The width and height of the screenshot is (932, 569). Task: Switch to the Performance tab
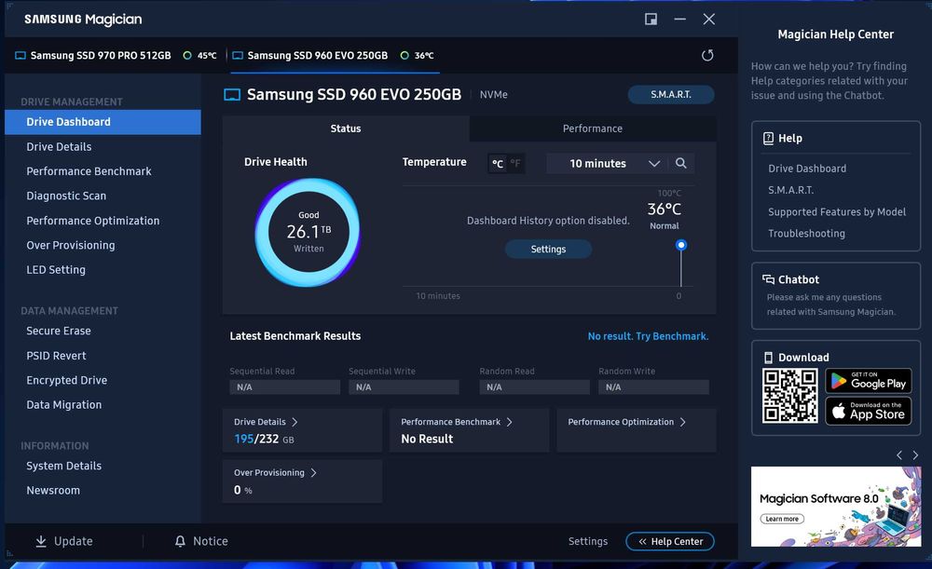593,129
